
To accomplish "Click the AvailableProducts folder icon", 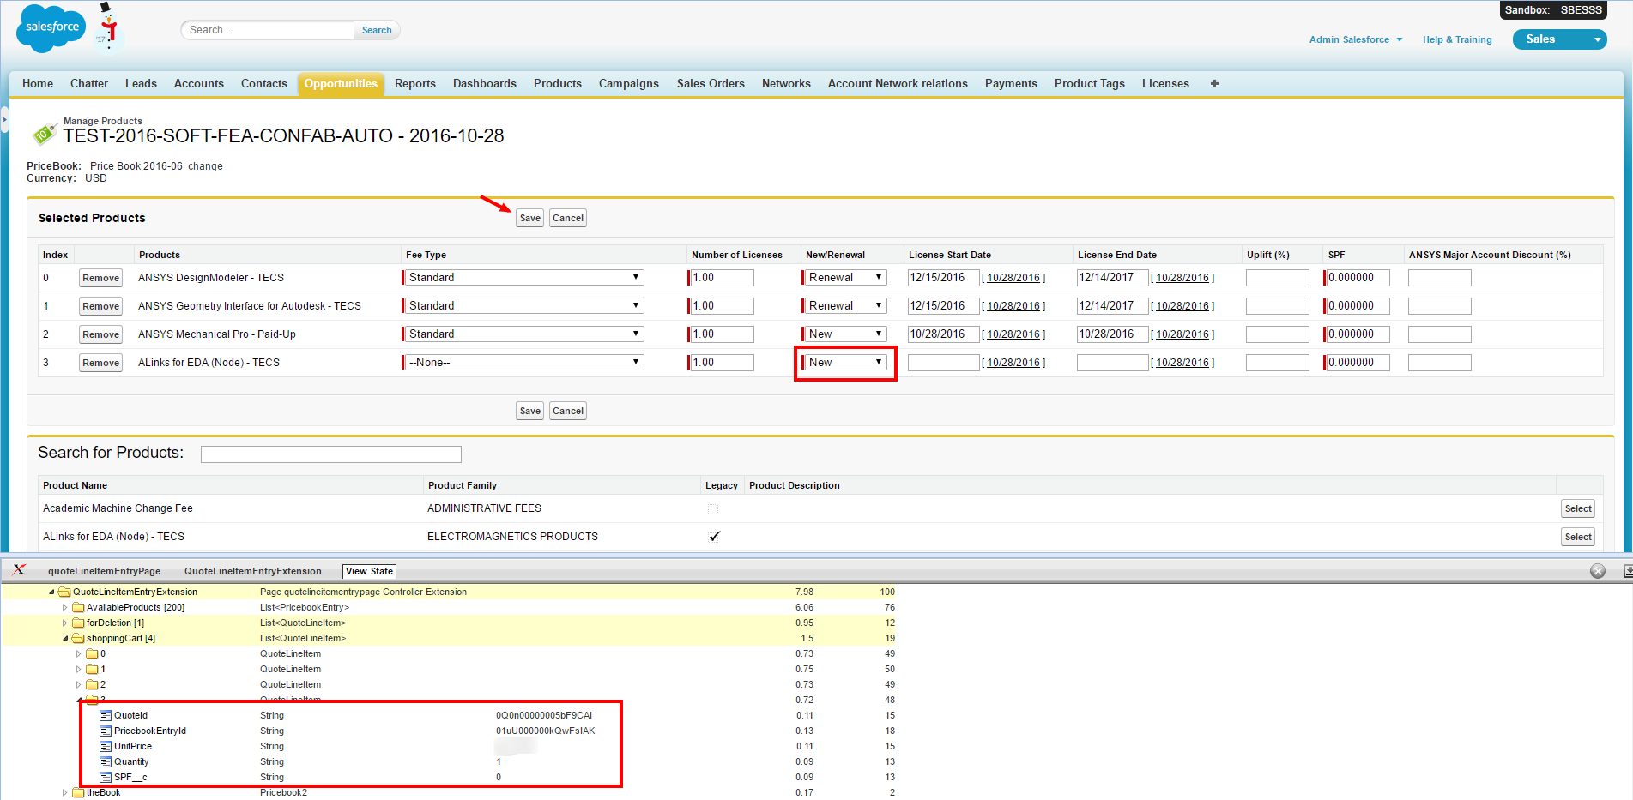I will 78,607.
